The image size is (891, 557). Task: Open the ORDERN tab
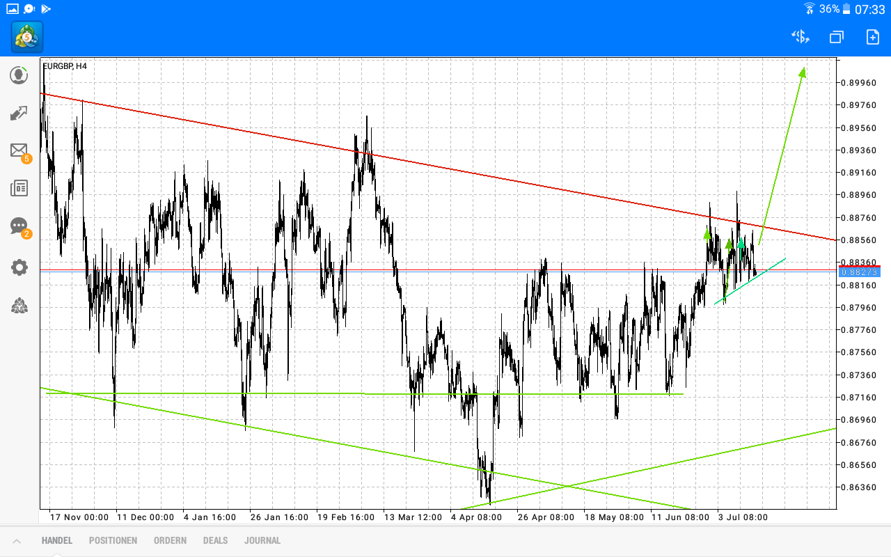[170, 540]
